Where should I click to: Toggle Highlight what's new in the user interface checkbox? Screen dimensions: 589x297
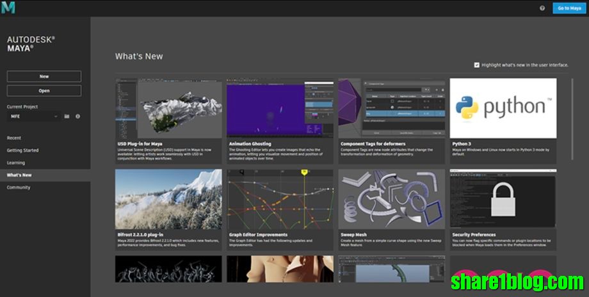[477, 65]
